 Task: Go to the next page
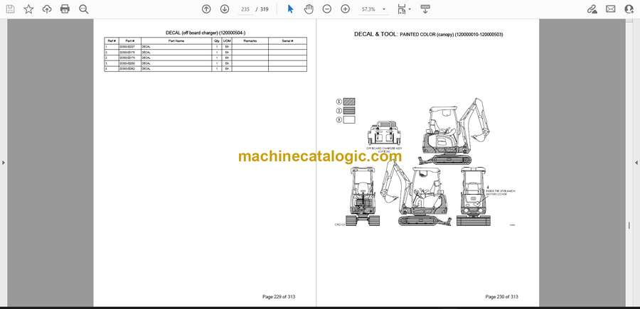(225, 9)
